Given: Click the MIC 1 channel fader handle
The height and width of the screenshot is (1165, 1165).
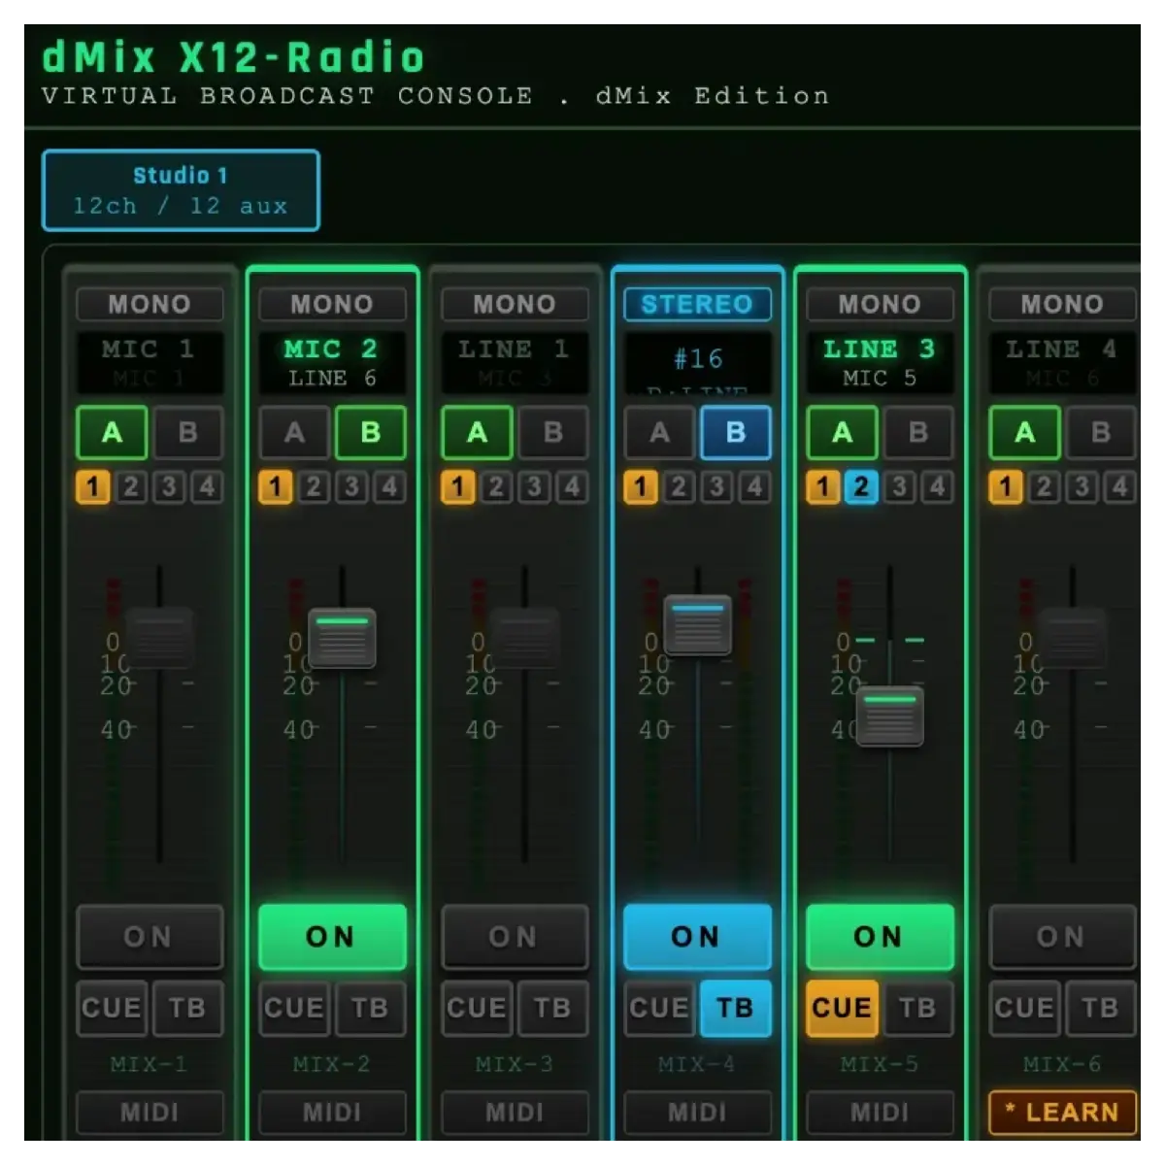Looking at the screenshot, I should tap(159, 638).
